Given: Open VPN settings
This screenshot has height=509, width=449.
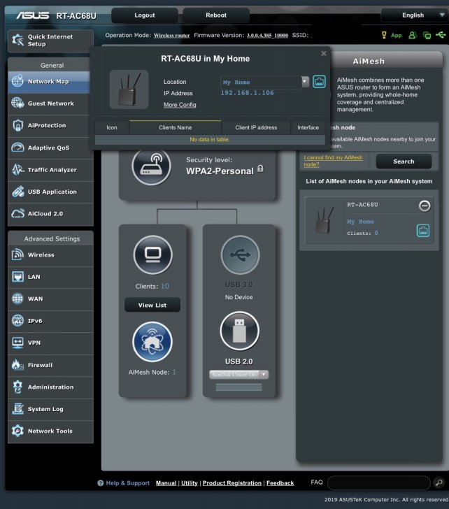Looking at the screenshot, I should (50, 343).
